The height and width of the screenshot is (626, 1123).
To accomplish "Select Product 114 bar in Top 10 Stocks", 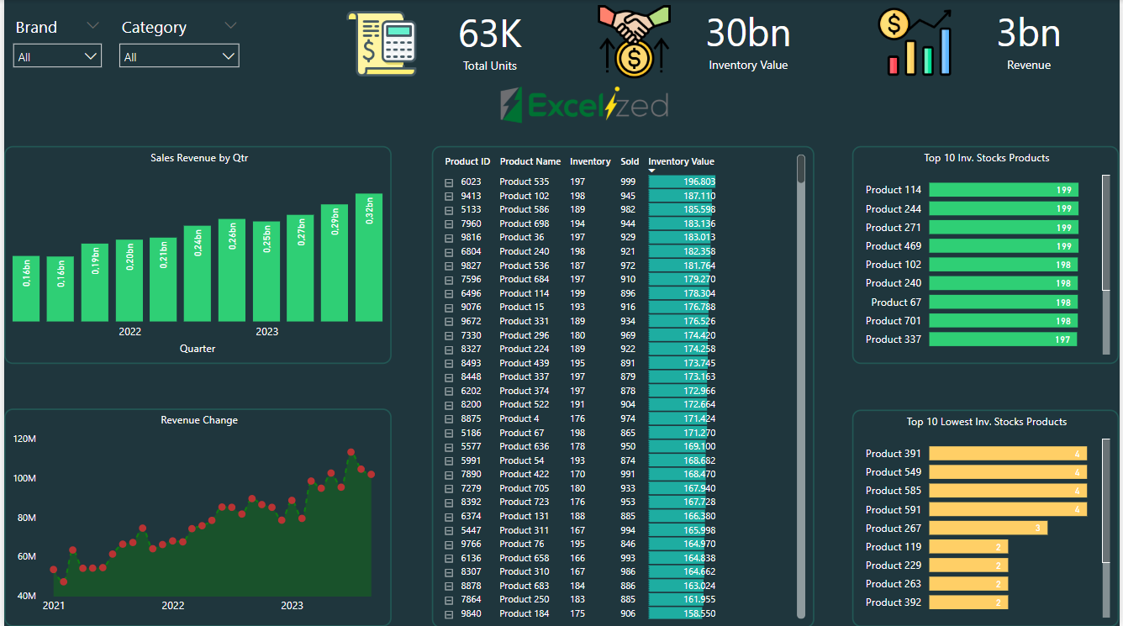I will click(x=1004, y=190).
